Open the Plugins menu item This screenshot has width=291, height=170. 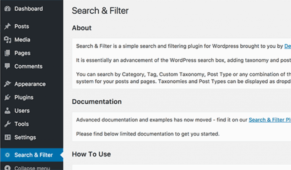pos(24,97)
